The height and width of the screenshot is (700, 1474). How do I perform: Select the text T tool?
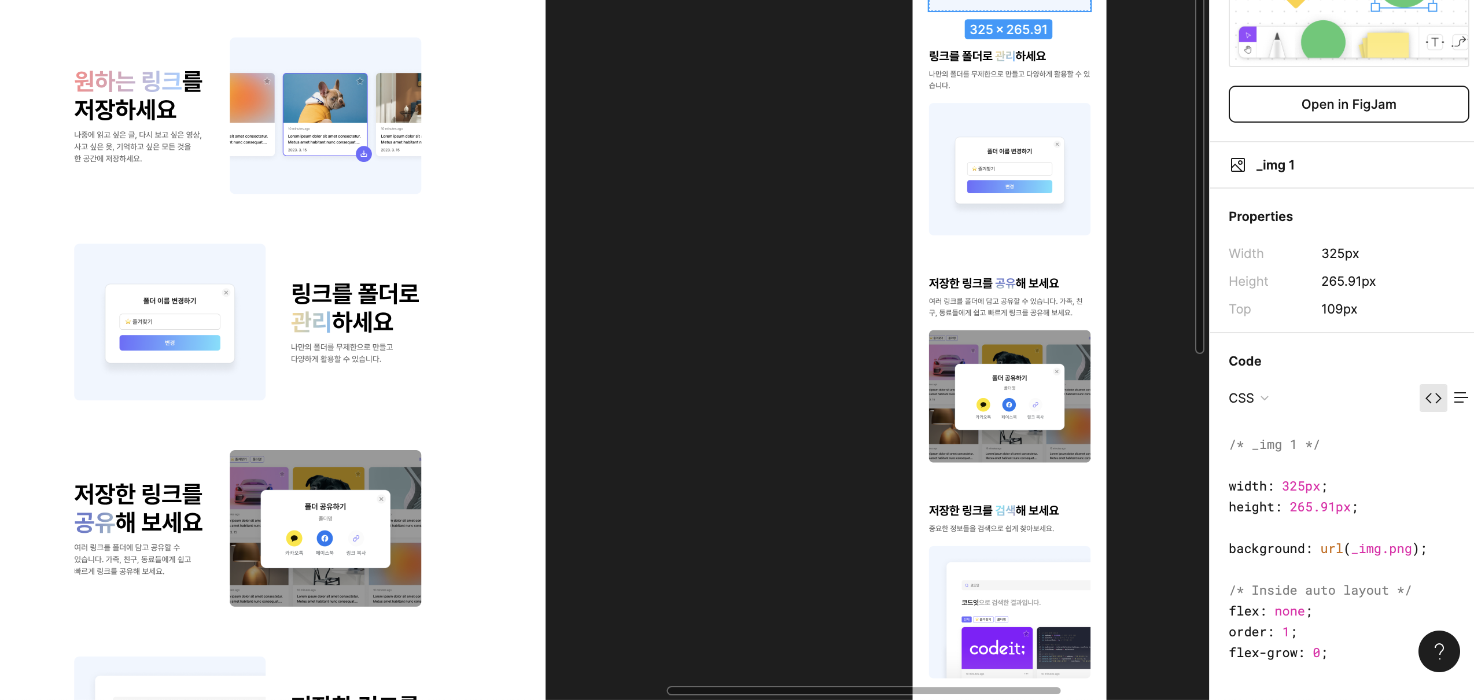[x=1435, y=42]
